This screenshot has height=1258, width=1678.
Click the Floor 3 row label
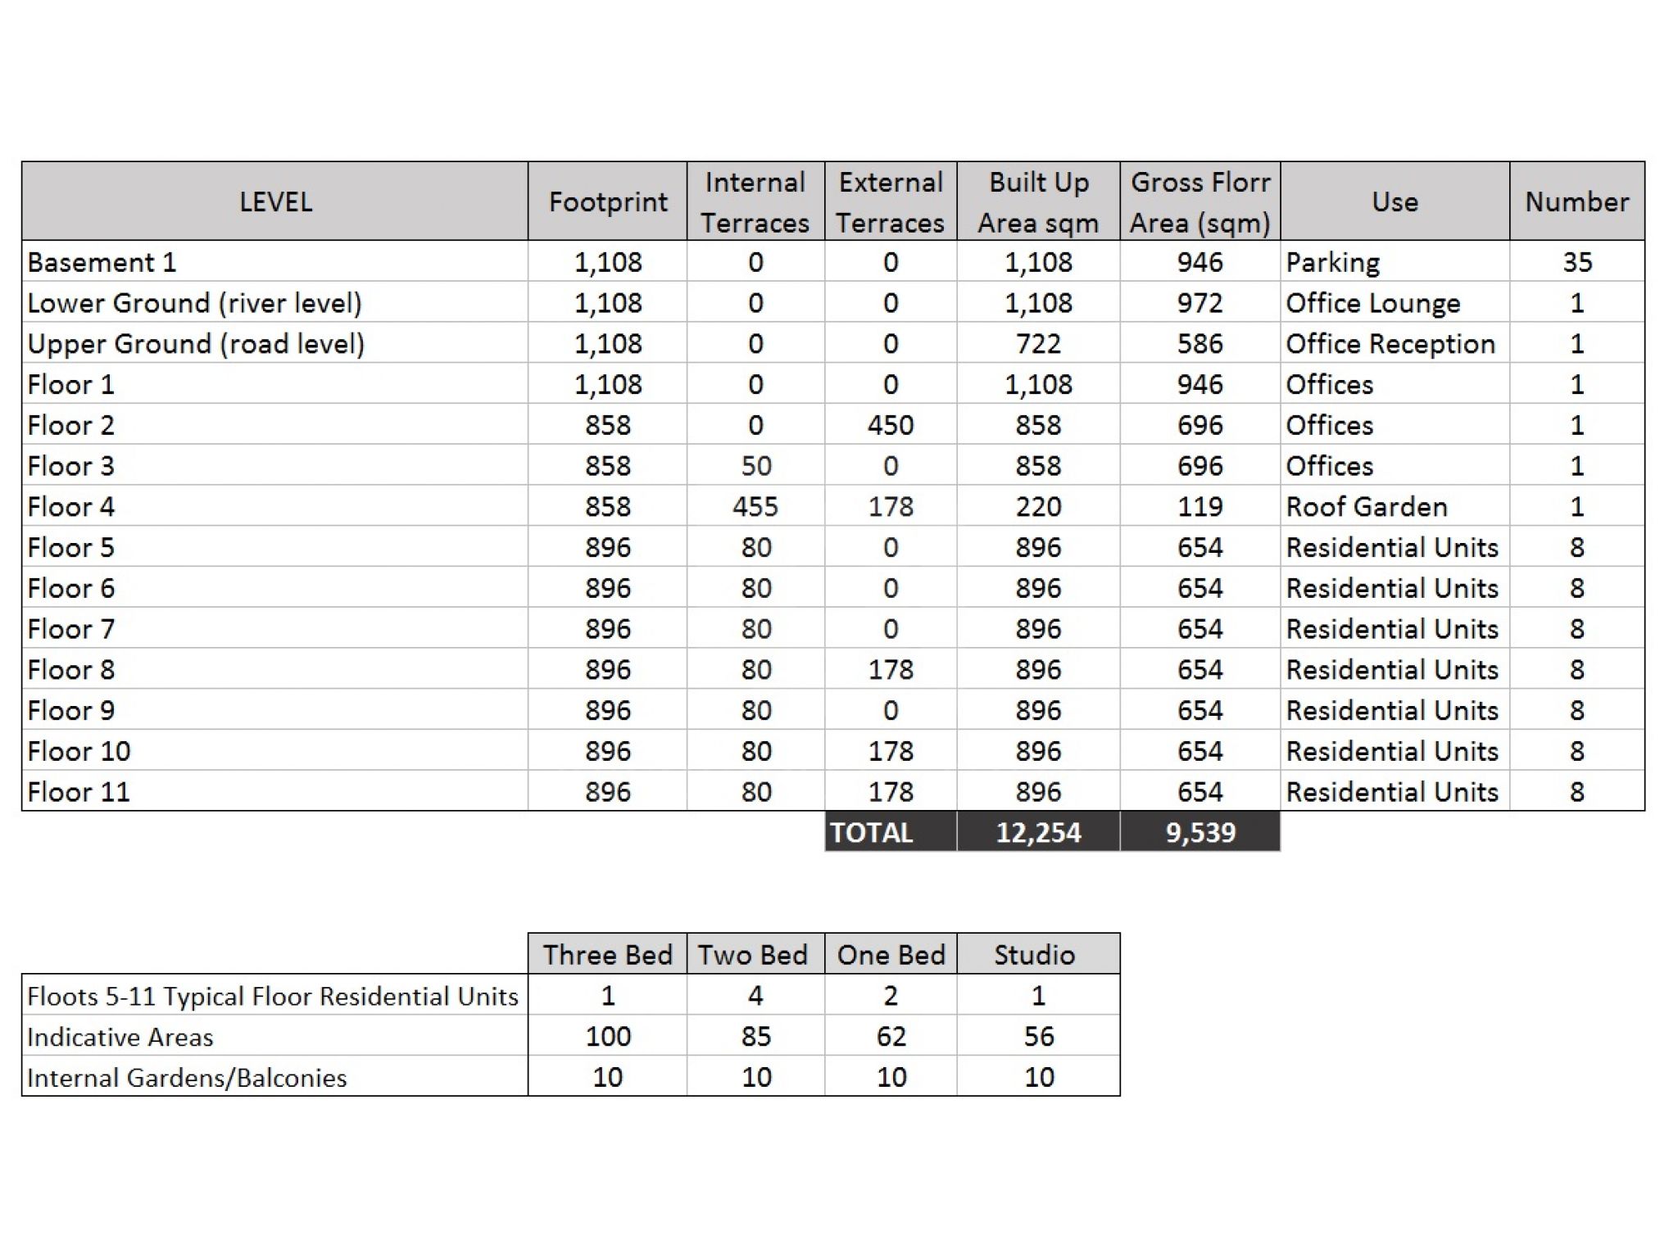(x=70, y=466)
